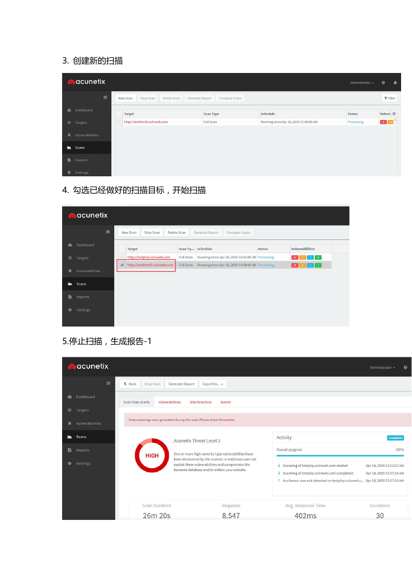The width and height of the screenshot is (412, 582).
Task: Click pink warnings banner 'Some warnings were generated'
Action: pyautogui.click(x=268, y=420)
